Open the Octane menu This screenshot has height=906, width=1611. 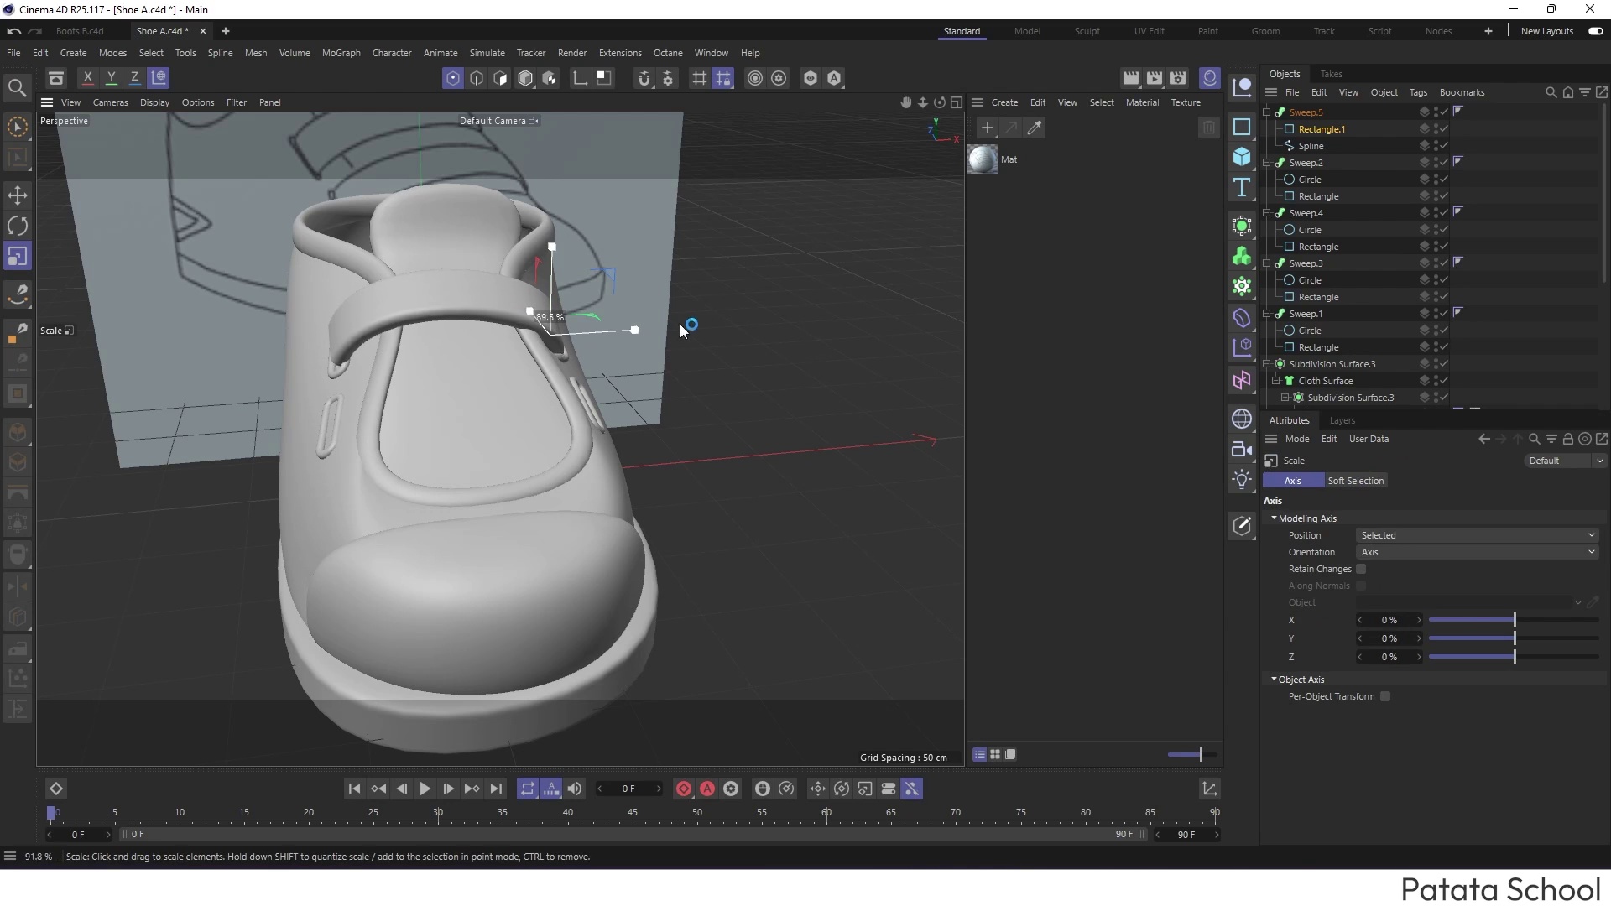668,53
